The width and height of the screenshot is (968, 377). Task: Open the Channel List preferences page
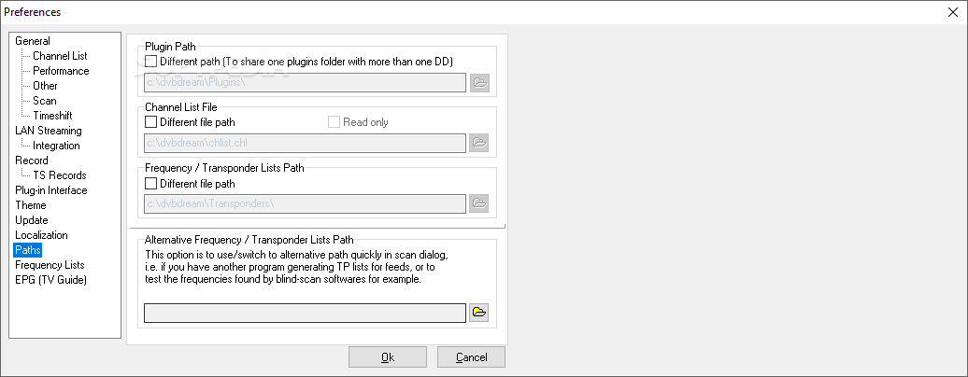[x=60, y=56]
